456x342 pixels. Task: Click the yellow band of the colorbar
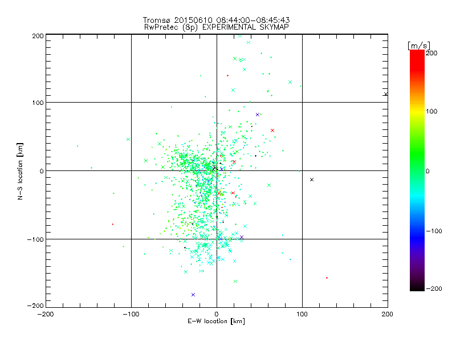[417, 111]
